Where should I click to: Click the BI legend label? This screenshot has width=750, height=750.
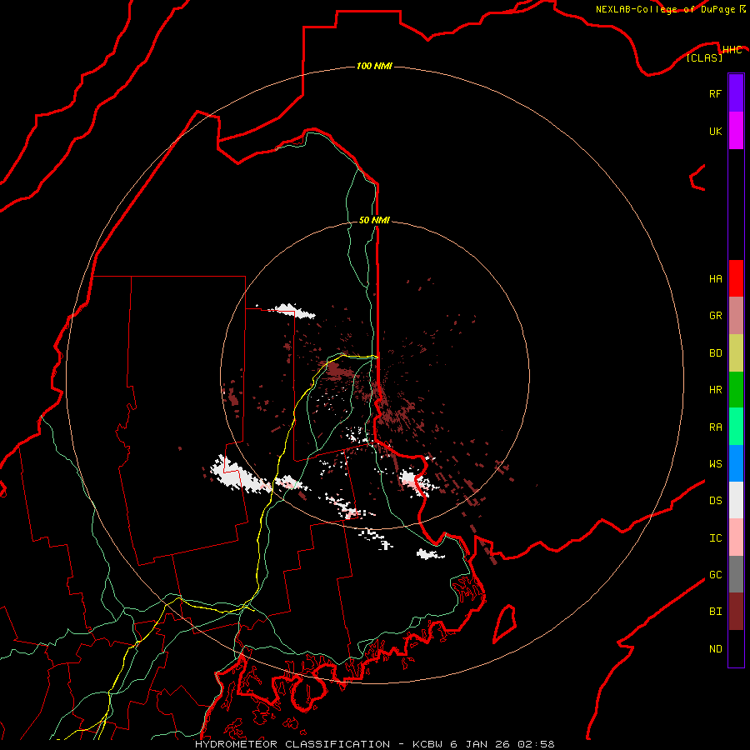coord(715,612)
